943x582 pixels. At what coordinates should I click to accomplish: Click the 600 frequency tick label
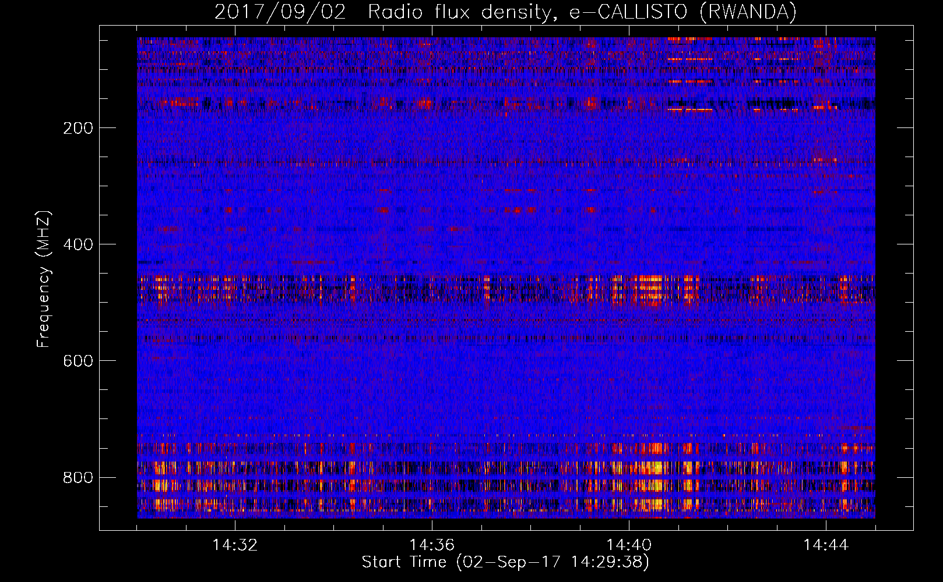point(78,361)
